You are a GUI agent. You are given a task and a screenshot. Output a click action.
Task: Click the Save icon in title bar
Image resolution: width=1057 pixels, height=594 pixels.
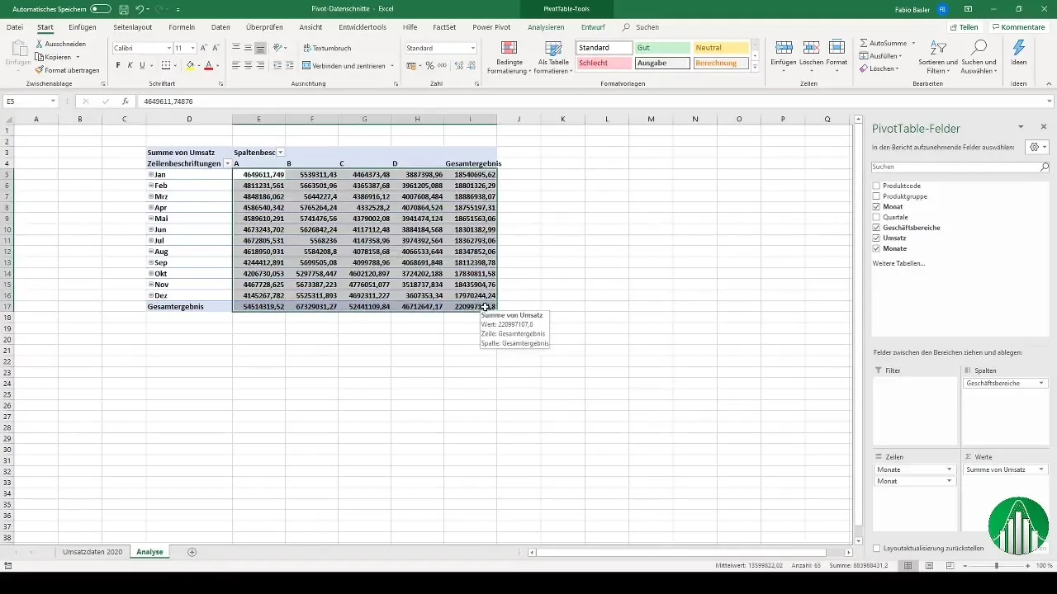pos(123,8)
